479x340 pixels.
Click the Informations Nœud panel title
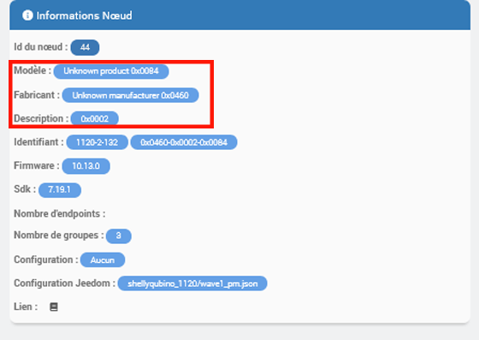click(x=85, y=15)
